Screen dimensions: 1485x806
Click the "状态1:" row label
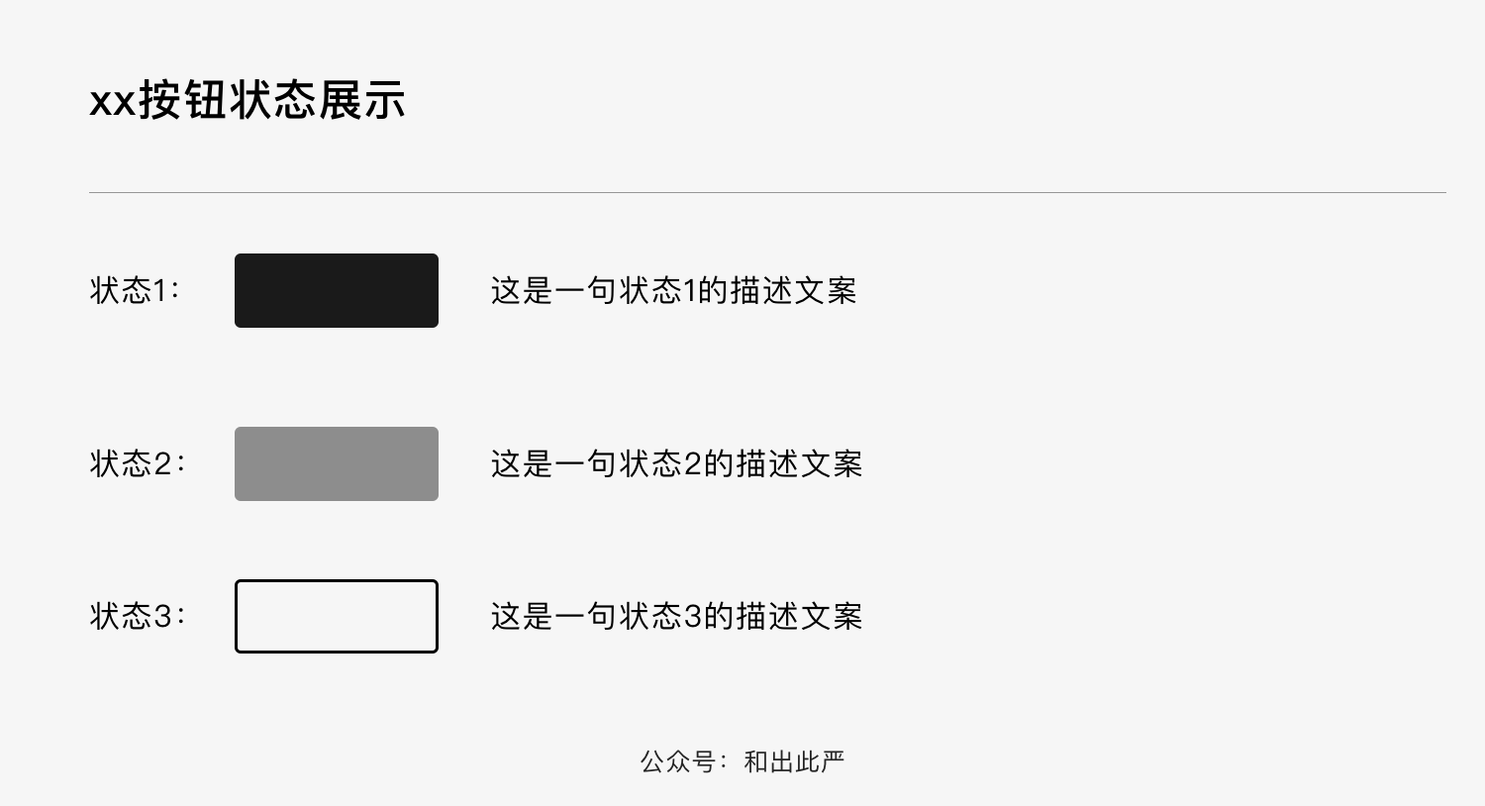[135, 290]
